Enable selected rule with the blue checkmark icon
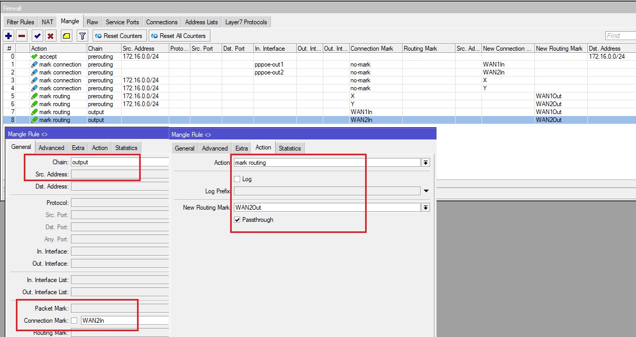636x337 pixels. coord(37,36)
